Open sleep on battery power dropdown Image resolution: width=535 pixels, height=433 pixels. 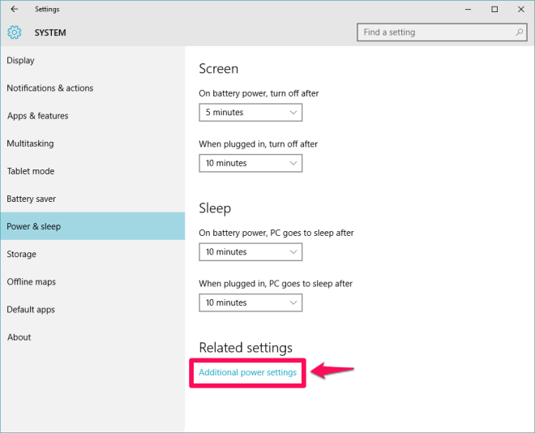coord(250,252)
